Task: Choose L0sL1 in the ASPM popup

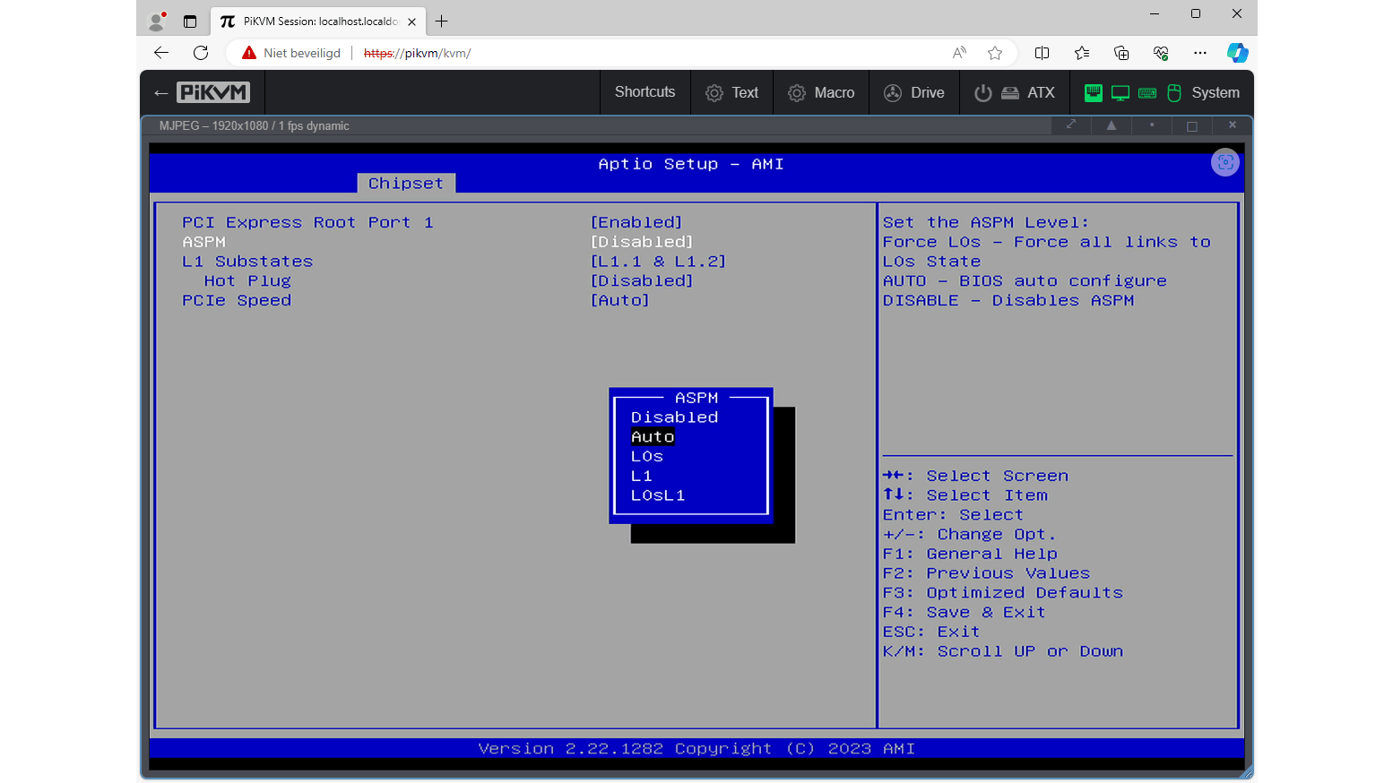Action: pos(658,496)
